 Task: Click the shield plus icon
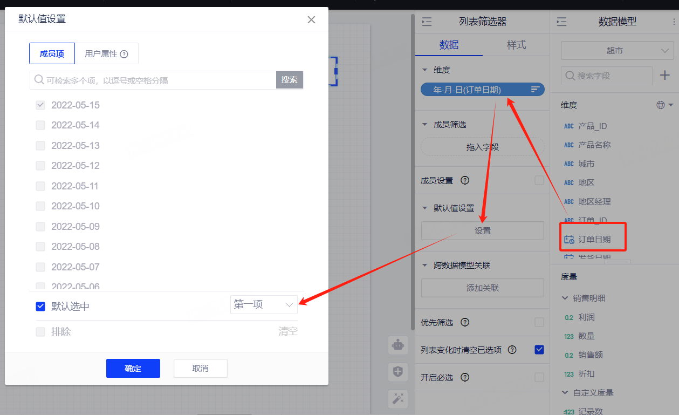397,372
